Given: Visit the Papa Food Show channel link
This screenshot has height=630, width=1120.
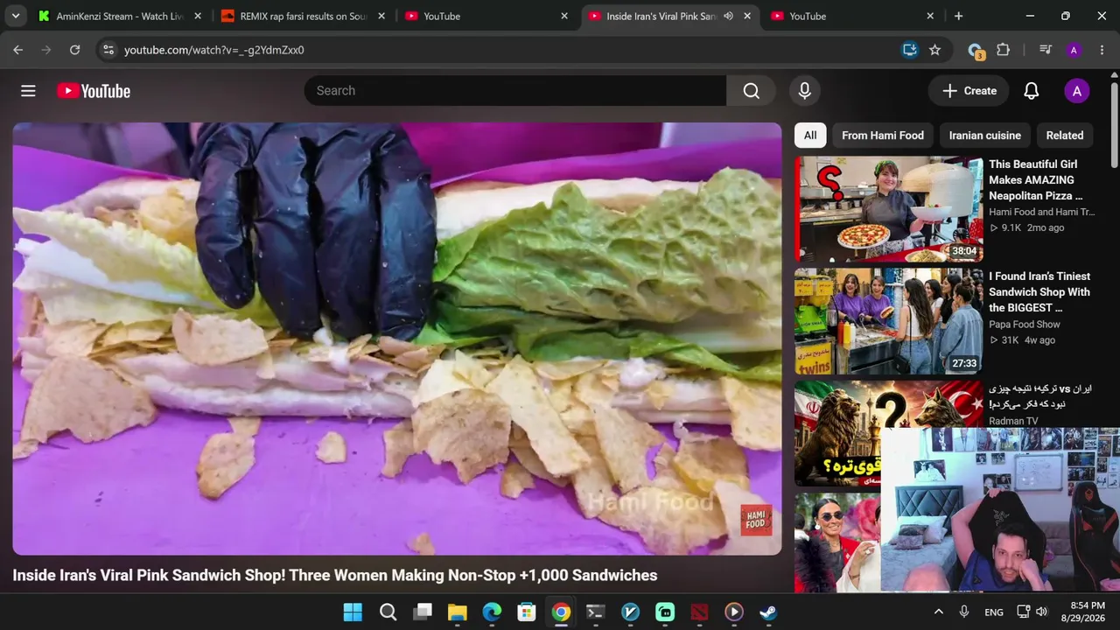Looking at the screenshot, I should coord(1025,325).
